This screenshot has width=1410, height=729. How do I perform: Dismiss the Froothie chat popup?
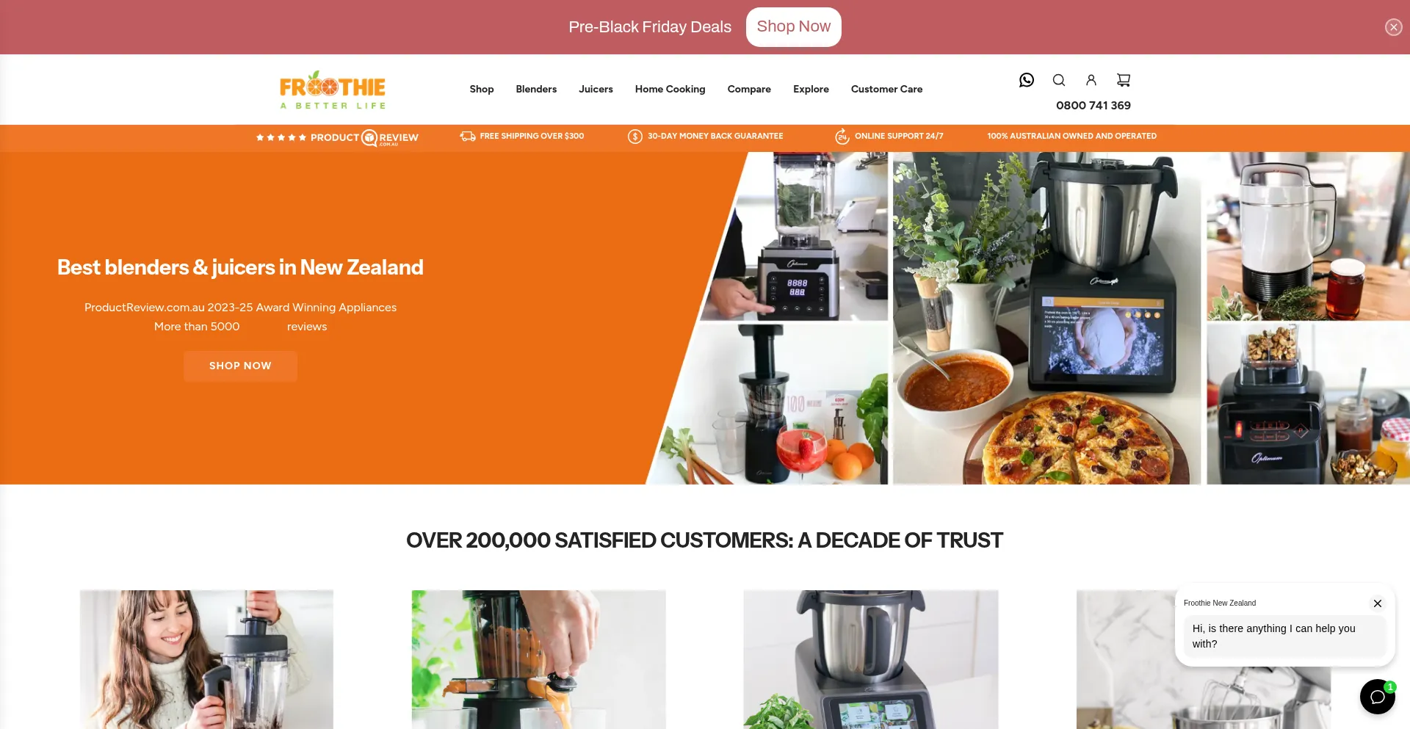pos(1377,603)
